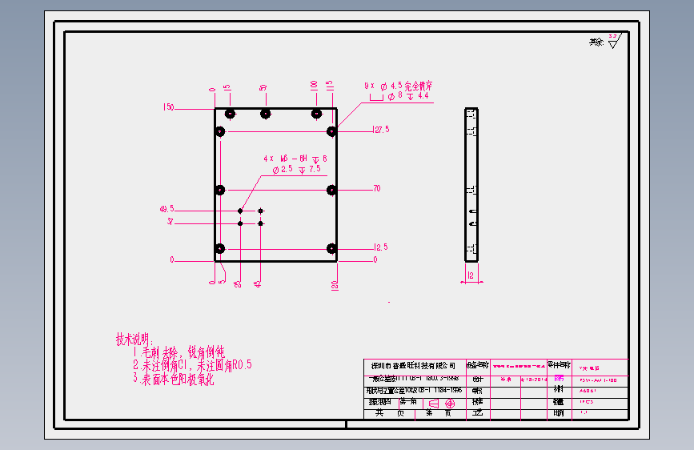
Task: Select the 工艺 row label
Action: (x=478, y=413)
